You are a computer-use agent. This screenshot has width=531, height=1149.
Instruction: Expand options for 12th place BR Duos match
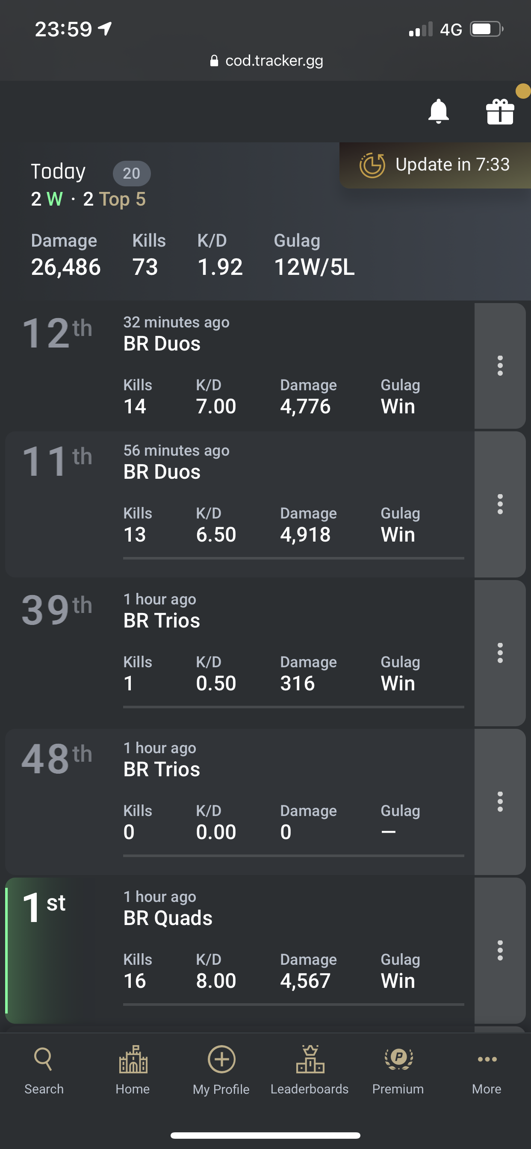(x=500, y=366)
